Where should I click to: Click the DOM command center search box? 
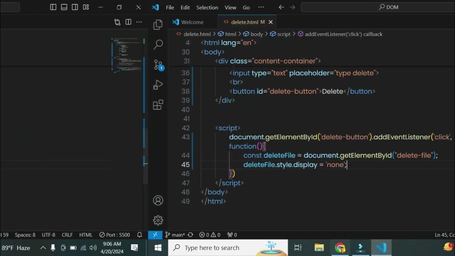378,7
